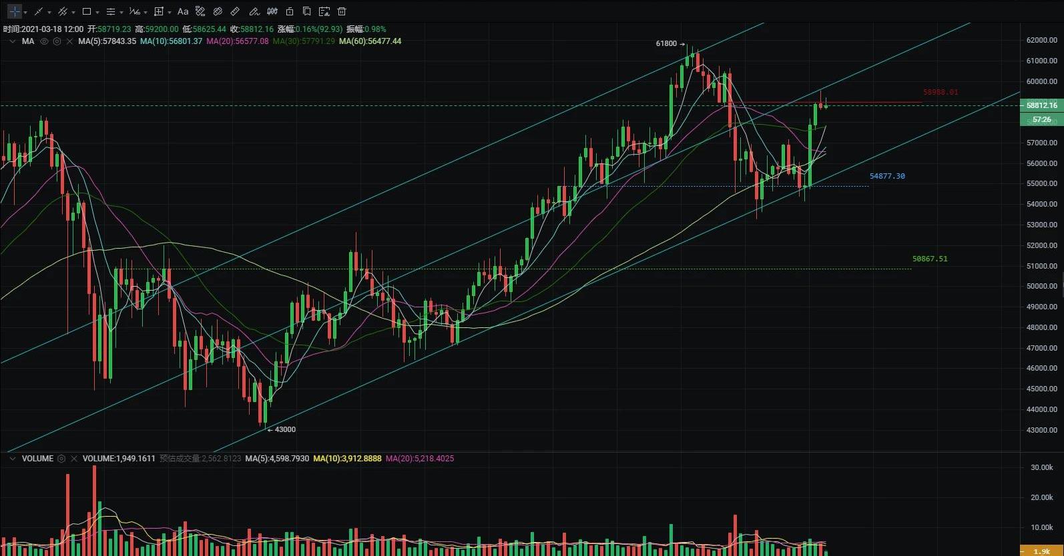Click the trash icon to delete drawings

click(342, 11)
